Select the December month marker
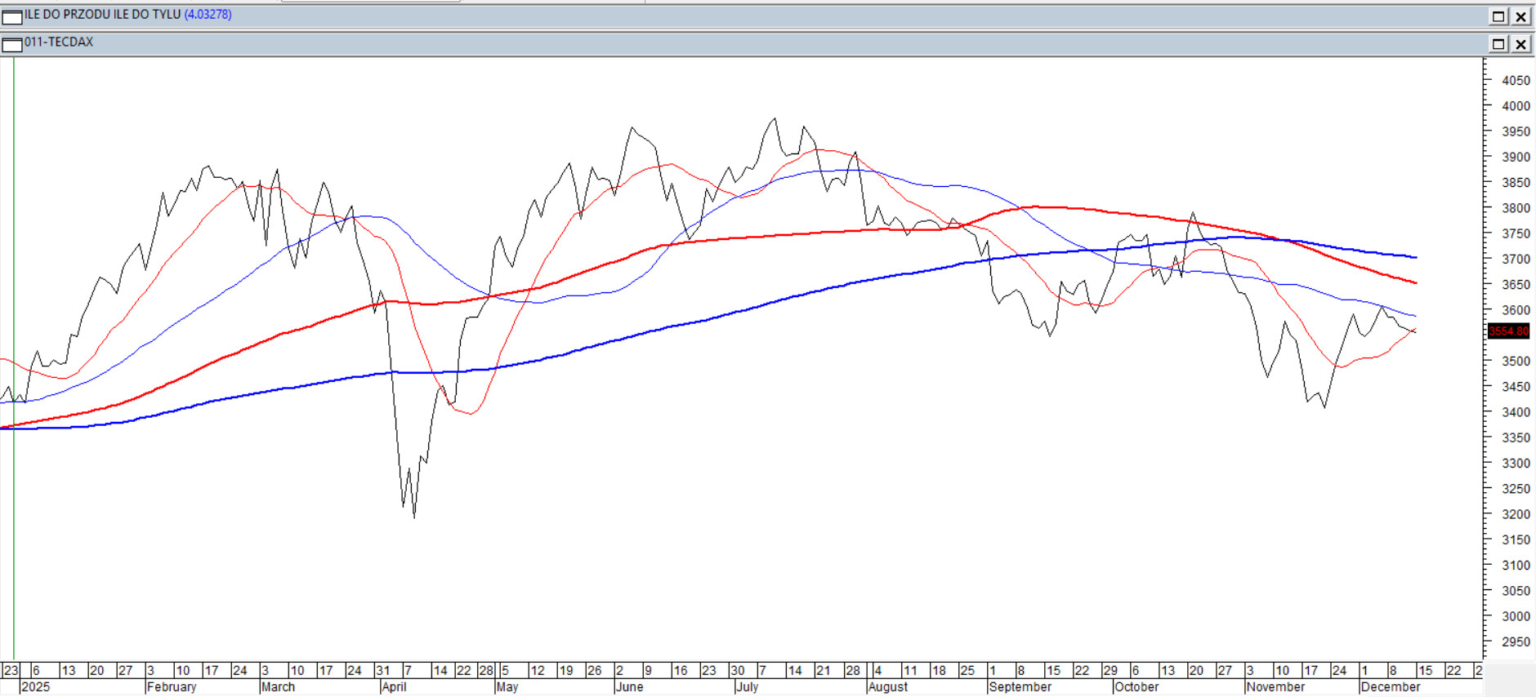This screenshot has height=697, width=1536. (1390, 687)
